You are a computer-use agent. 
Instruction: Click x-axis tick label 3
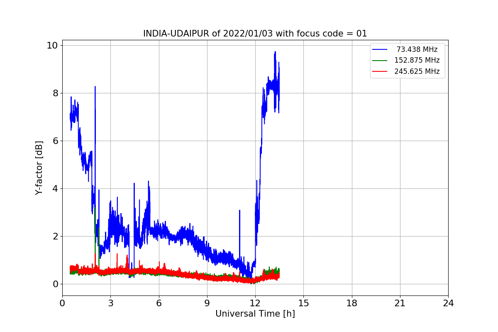coord(110,303)
